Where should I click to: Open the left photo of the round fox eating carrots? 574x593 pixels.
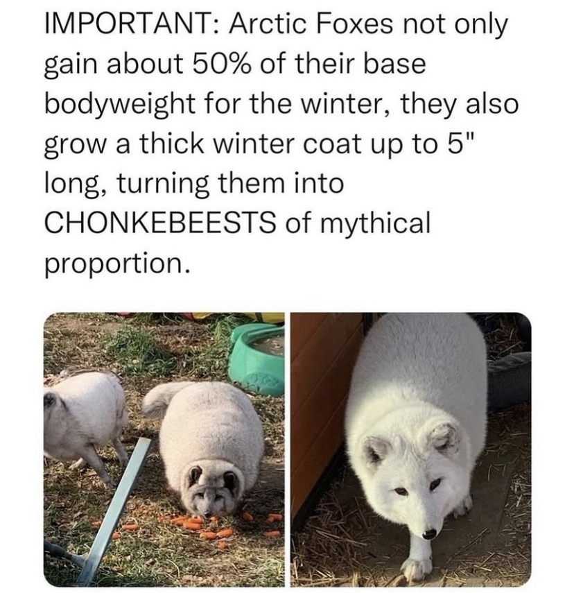[164, 449]
